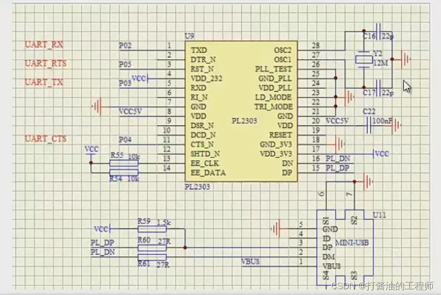Select the PLL_TEST pin name
The image size is (441, 295).
click(274, 69)
